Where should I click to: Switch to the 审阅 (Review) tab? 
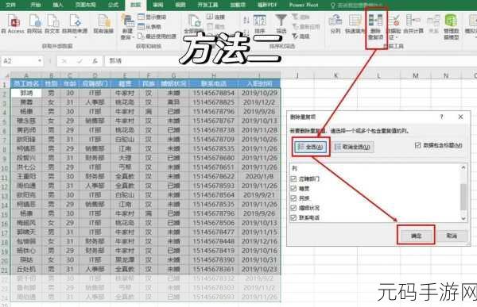pos(158,5)
